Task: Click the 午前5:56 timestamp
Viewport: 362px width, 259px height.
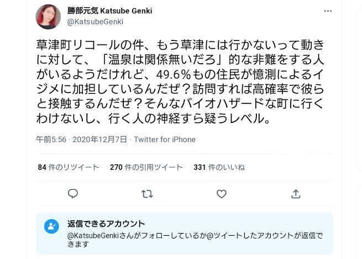Action: [51, 139]
